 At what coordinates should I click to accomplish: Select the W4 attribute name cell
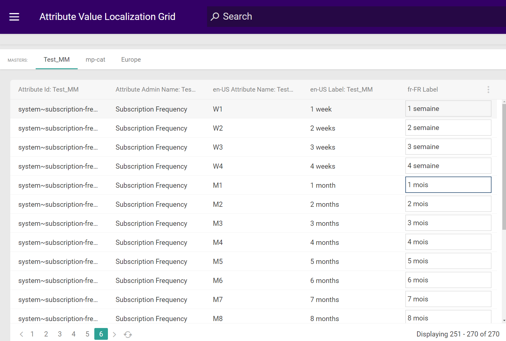click(x=218, y=166)
